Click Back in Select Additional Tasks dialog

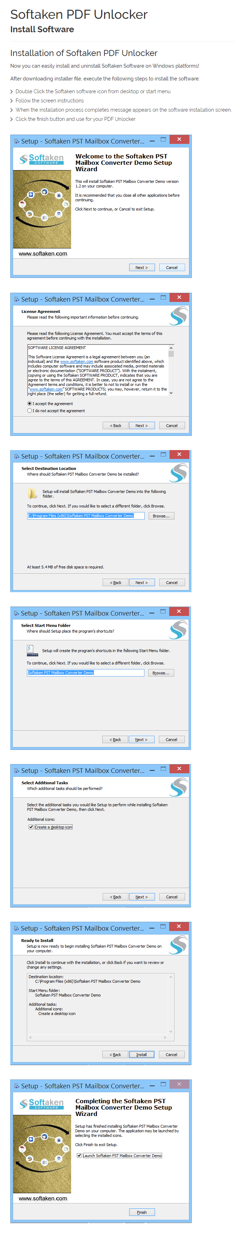115,897
